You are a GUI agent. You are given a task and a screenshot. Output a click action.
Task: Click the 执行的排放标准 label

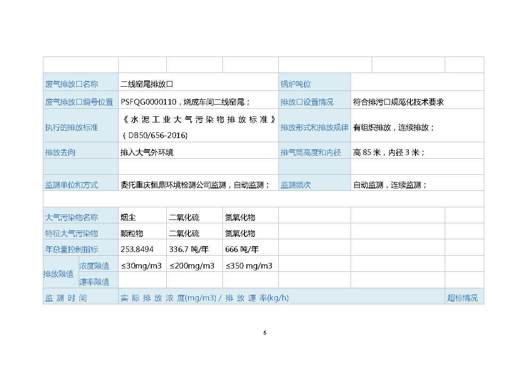tap(72, 128)
